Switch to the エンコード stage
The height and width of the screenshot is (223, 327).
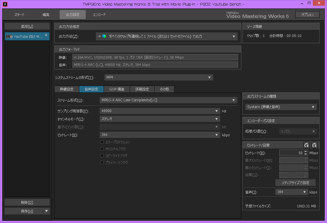coord(99,15)
